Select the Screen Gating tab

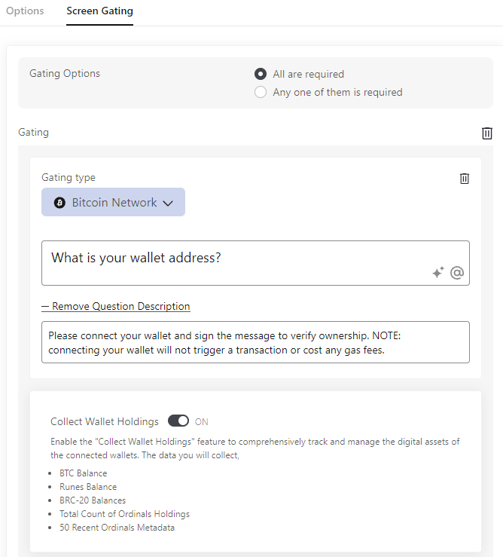[99, 11]
